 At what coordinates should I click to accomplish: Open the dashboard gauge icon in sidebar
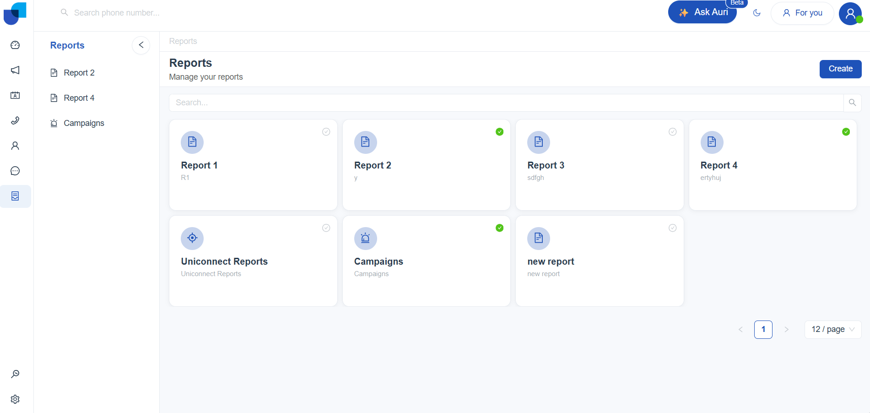pos(15,45)
